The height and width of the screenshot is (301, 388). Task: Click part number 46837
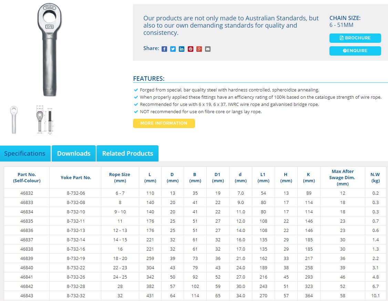tap(27, 240)
